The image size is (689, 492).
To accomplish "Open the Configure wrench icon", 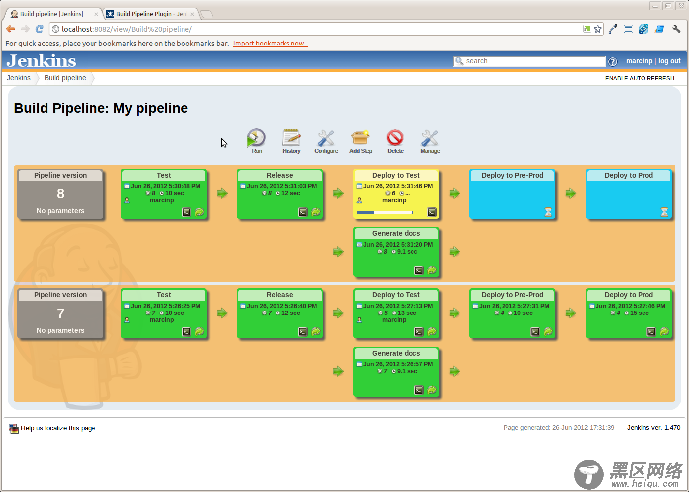I will [326, 138].
